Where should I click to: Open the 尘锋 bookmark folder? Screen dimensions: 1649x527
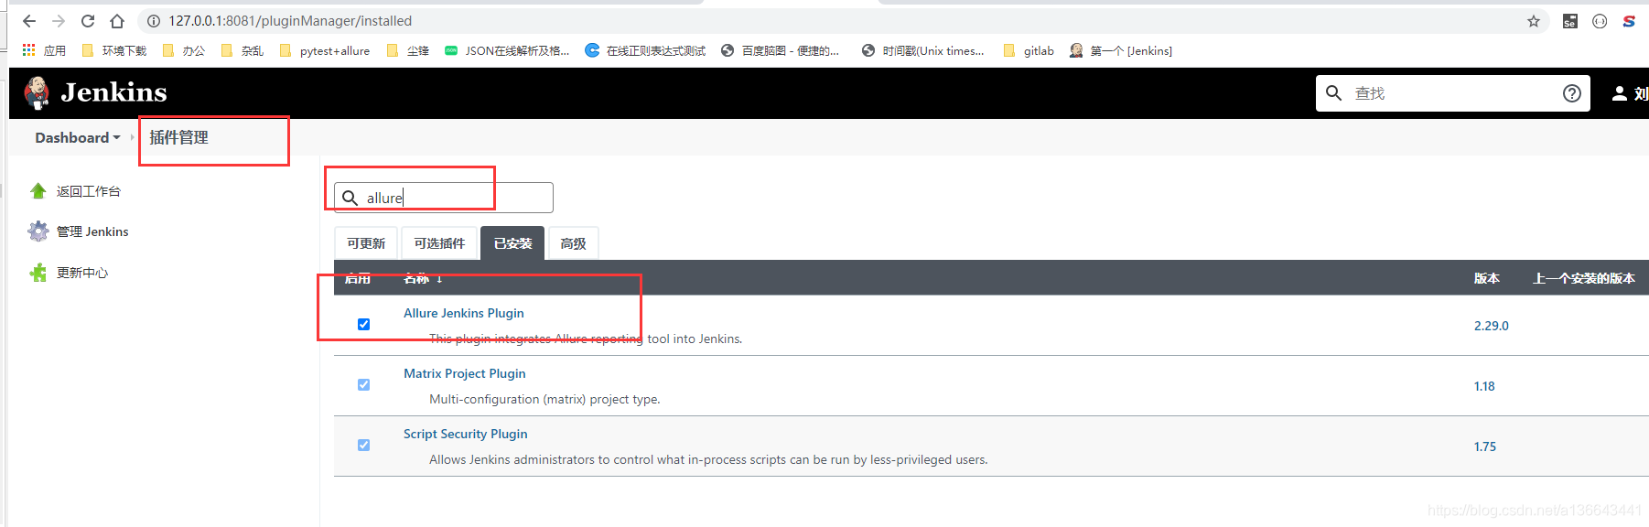pyautogui.click(x=408, y=50)
